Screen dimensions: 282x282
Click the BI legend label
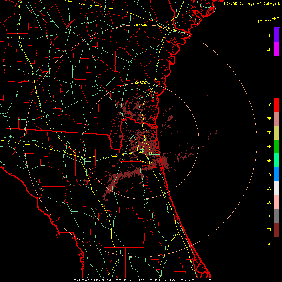pyautogui.click(x=269, y=230)
